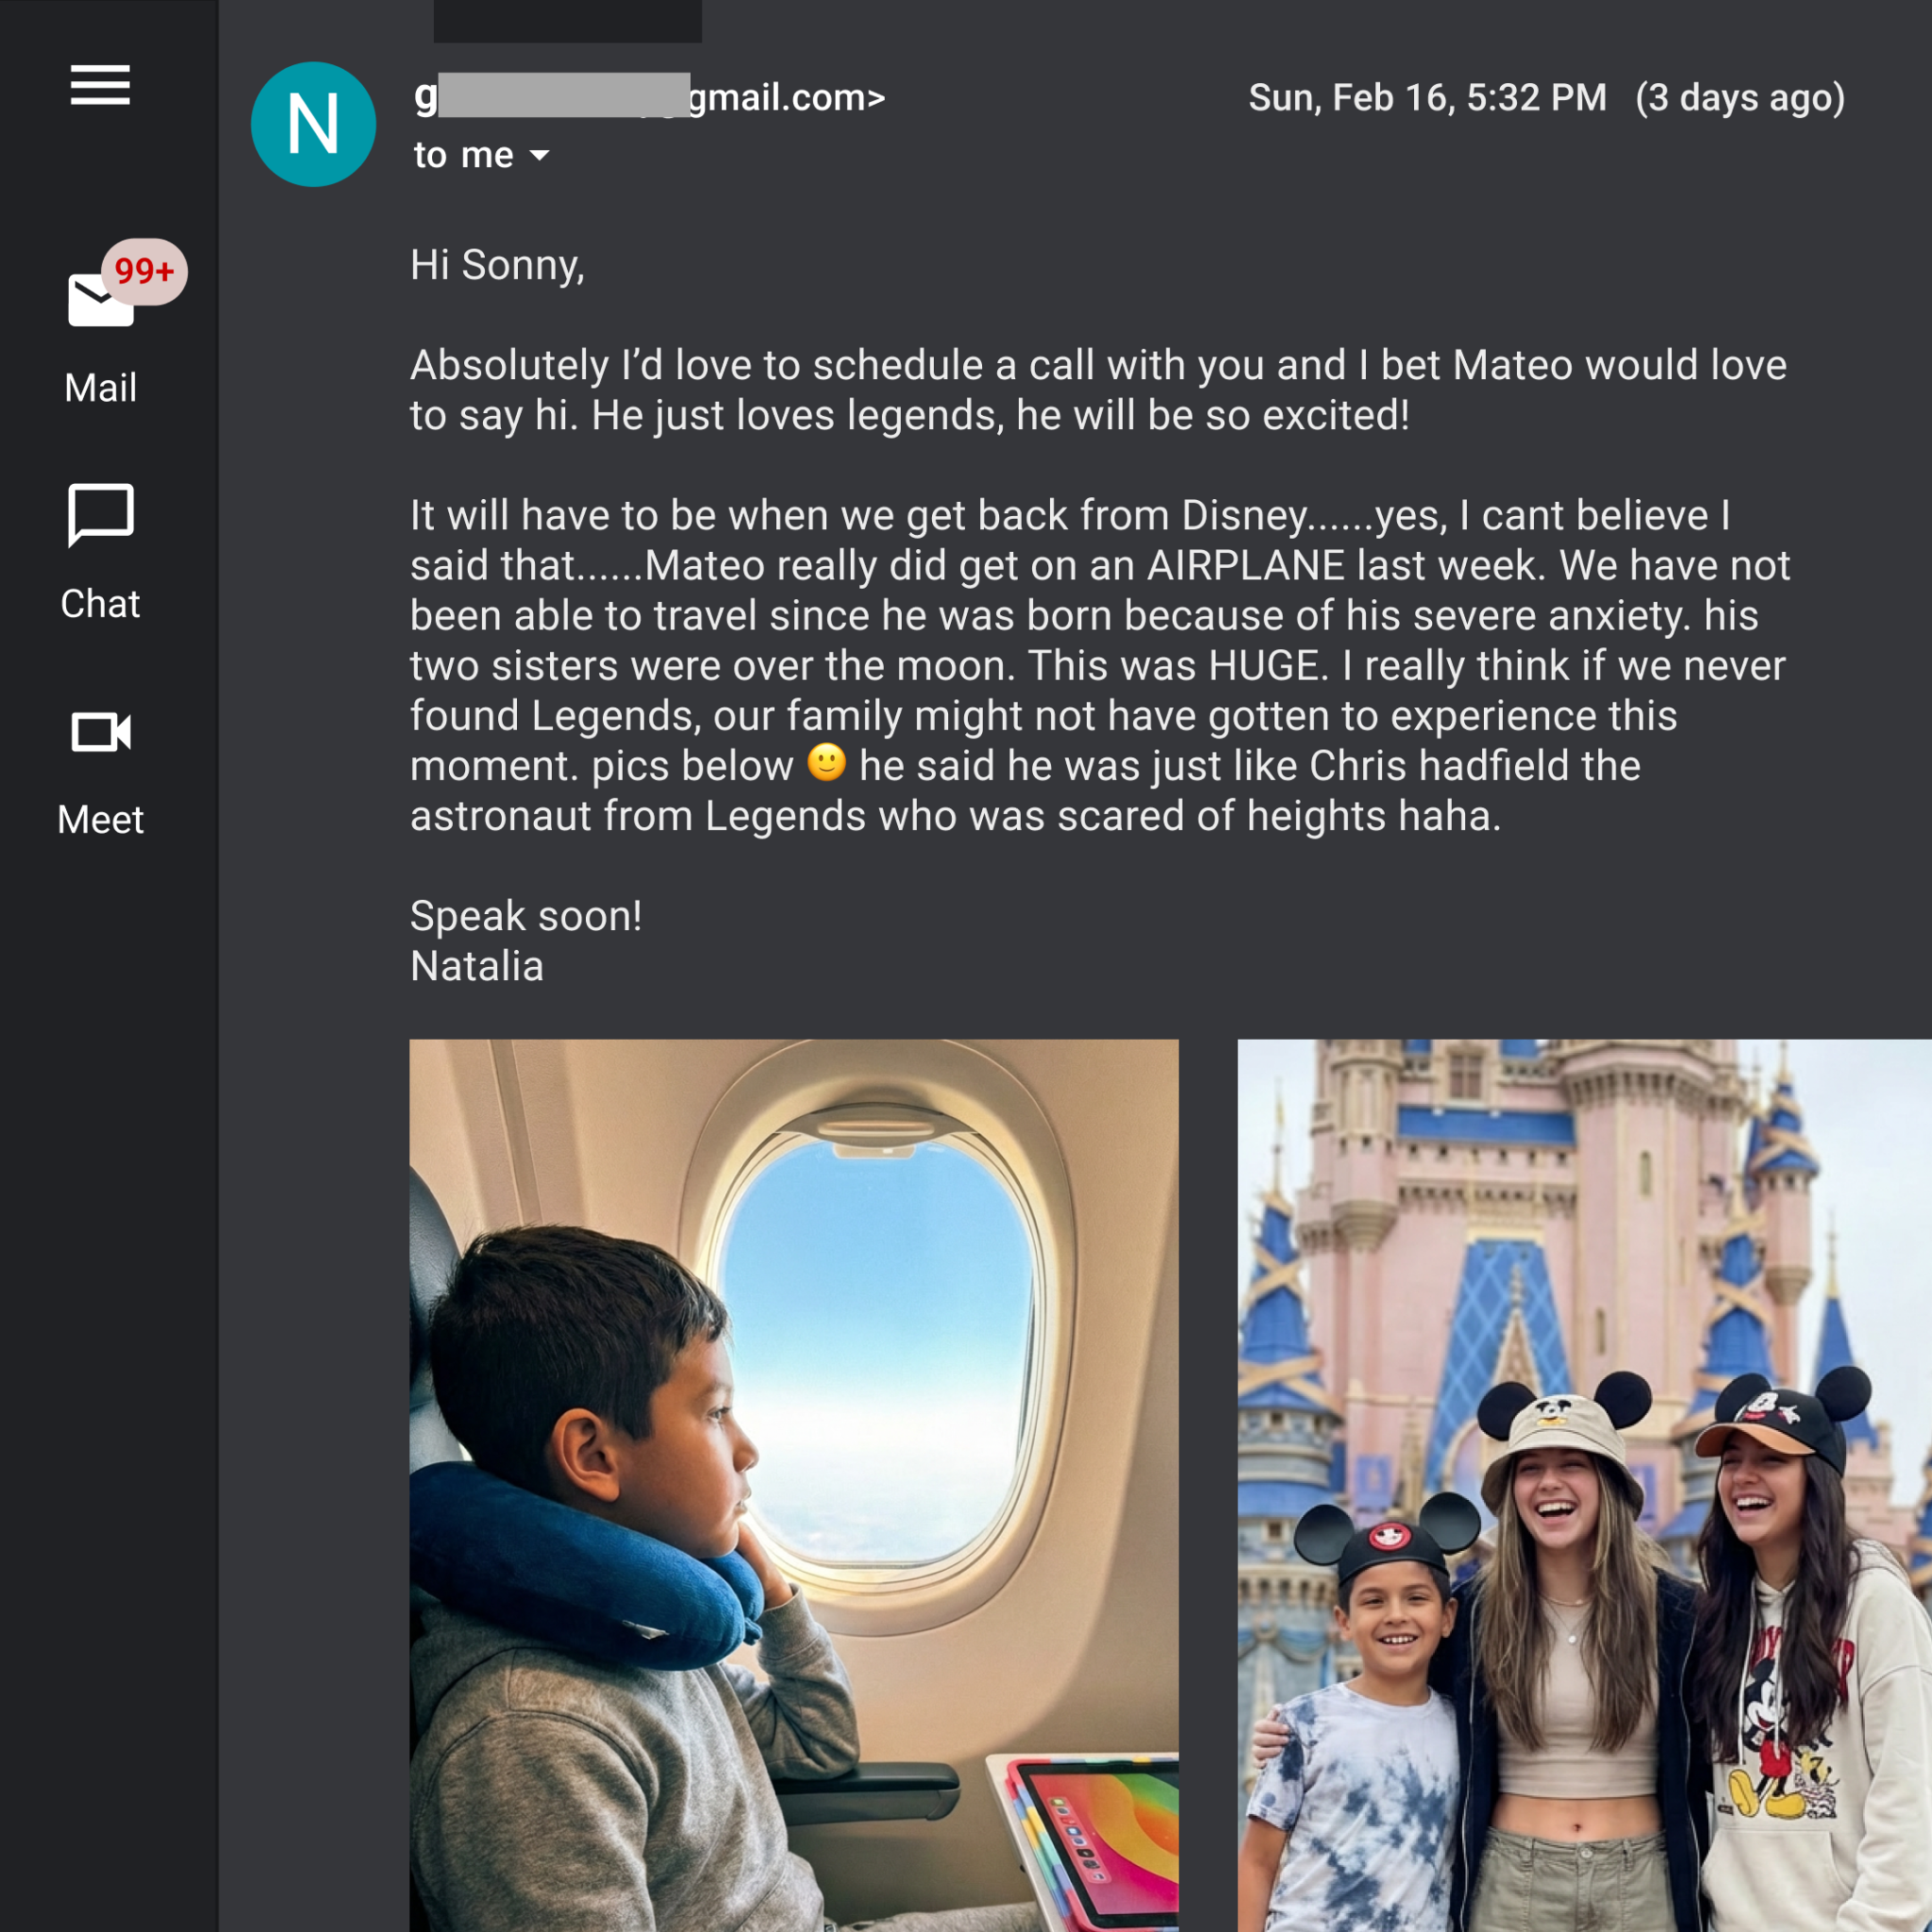Click the 'Hi Sonny,' greeting line
This screenshot has height=1932, width=1932.
[497, 265]
